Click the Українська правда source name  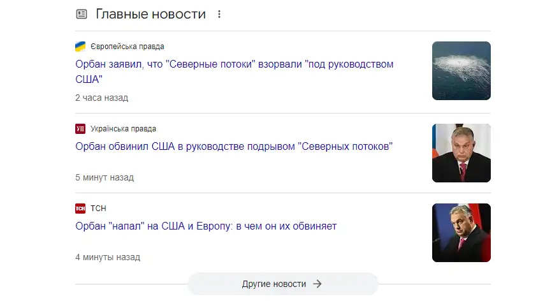pyautogui.click(x=124, y=129)
